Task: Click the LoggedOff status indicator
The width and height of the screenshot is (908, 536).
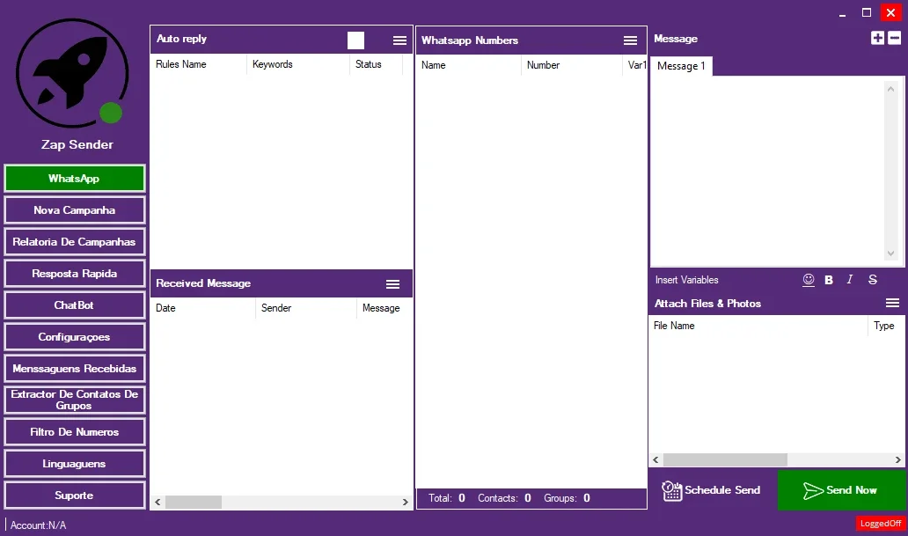Action: [x=880, y=524]
